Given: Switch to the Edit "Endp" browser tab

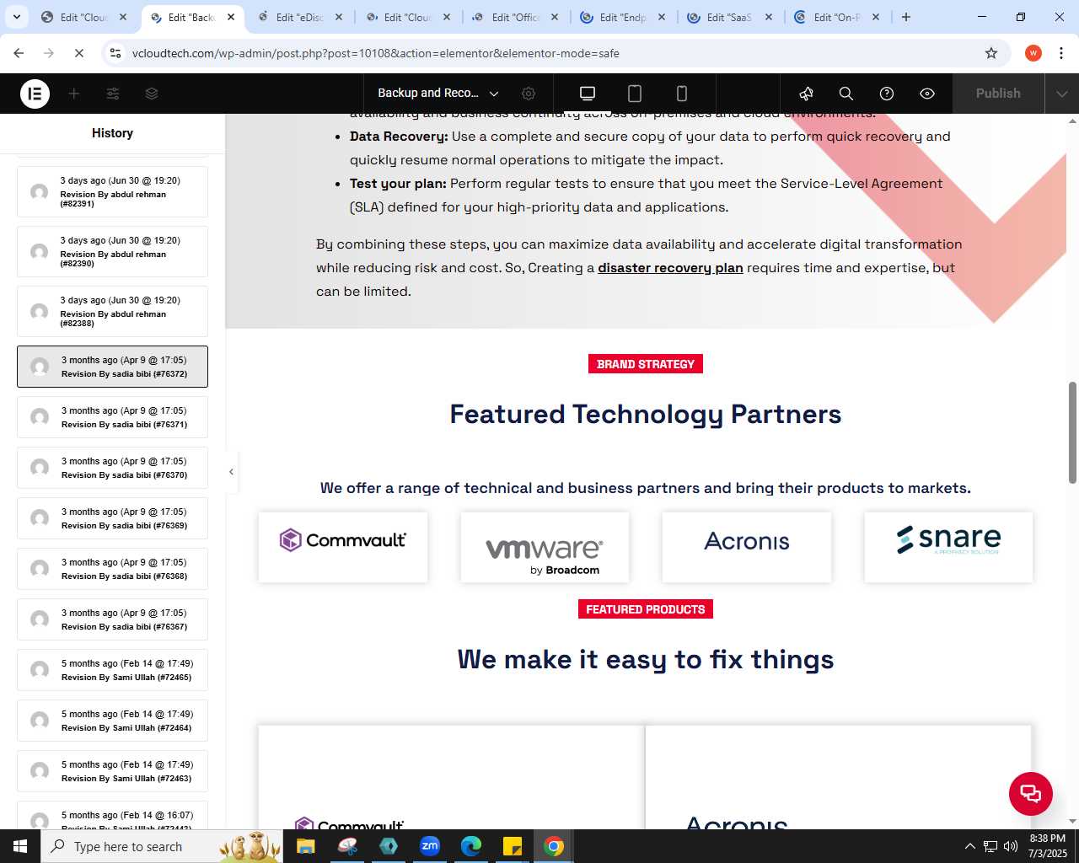Looking at the screenshot, I should pyautogui.click(x=623, y=17).
